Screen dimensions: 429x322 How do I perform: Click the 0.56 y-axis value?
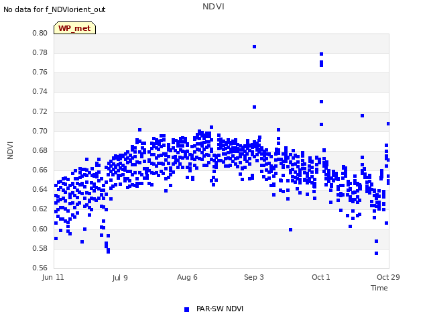tap(40, 268)
